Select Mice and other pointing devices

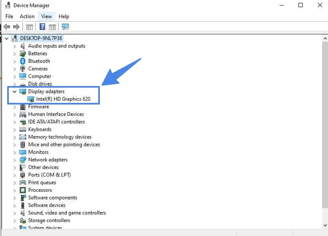[64, 145]
